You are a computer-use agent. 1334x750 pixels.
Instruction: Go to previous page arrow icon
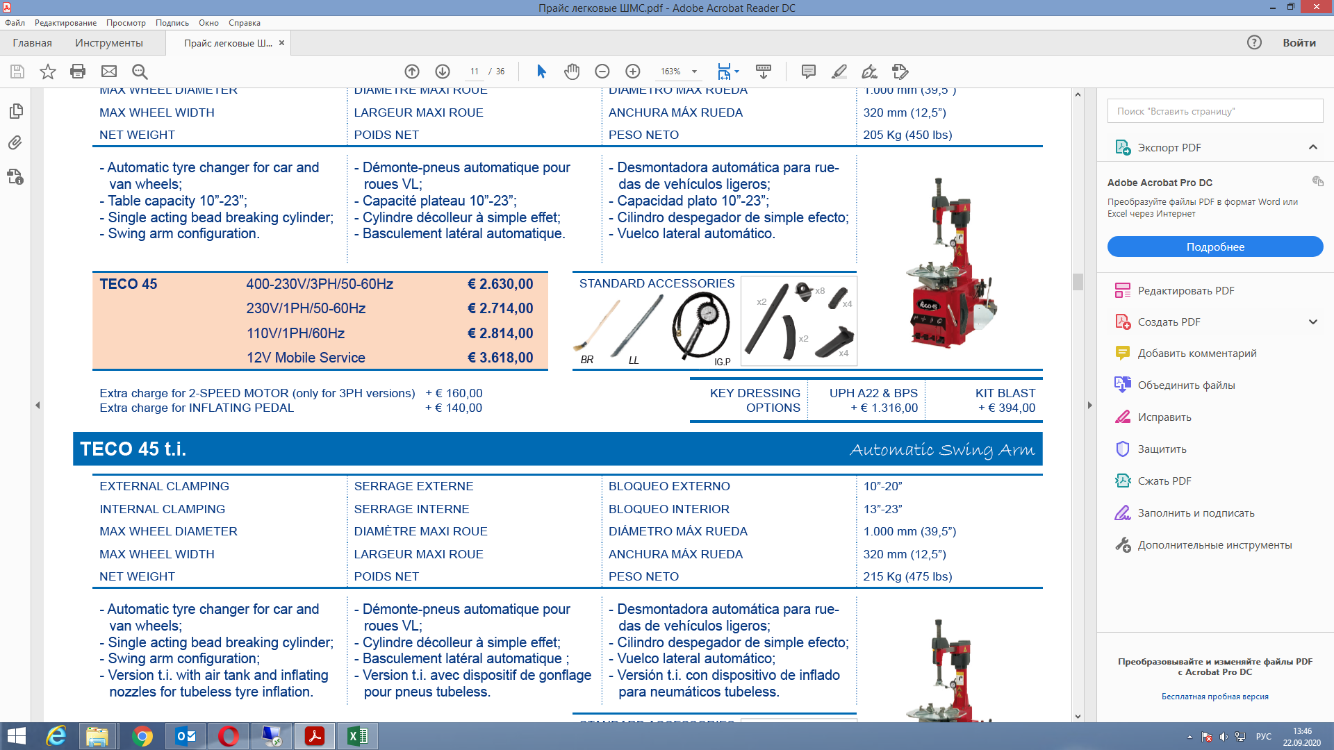[x=412, y=72]
